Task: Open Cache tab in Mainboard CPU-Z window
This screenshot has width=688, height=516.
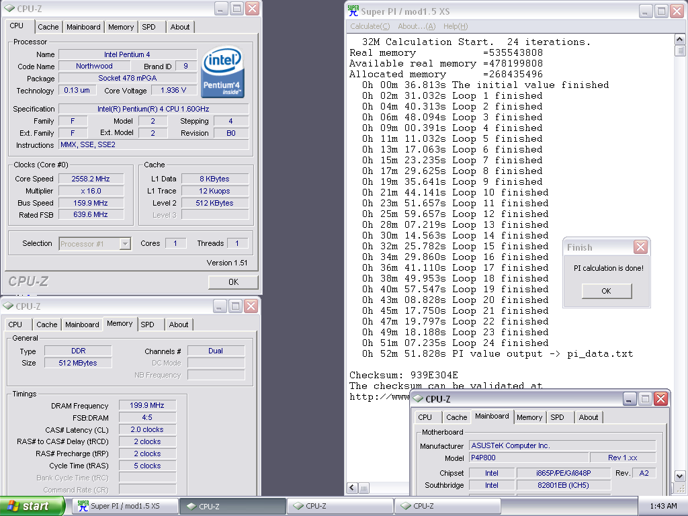Action: pyautogui.click(x=457, y=417)
